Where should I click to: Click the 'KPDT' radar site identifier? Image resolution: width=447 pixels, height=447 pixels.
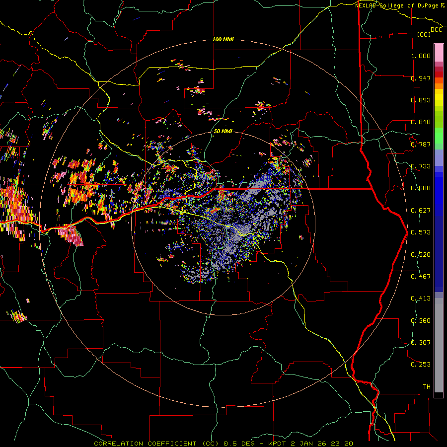(277, 444)
